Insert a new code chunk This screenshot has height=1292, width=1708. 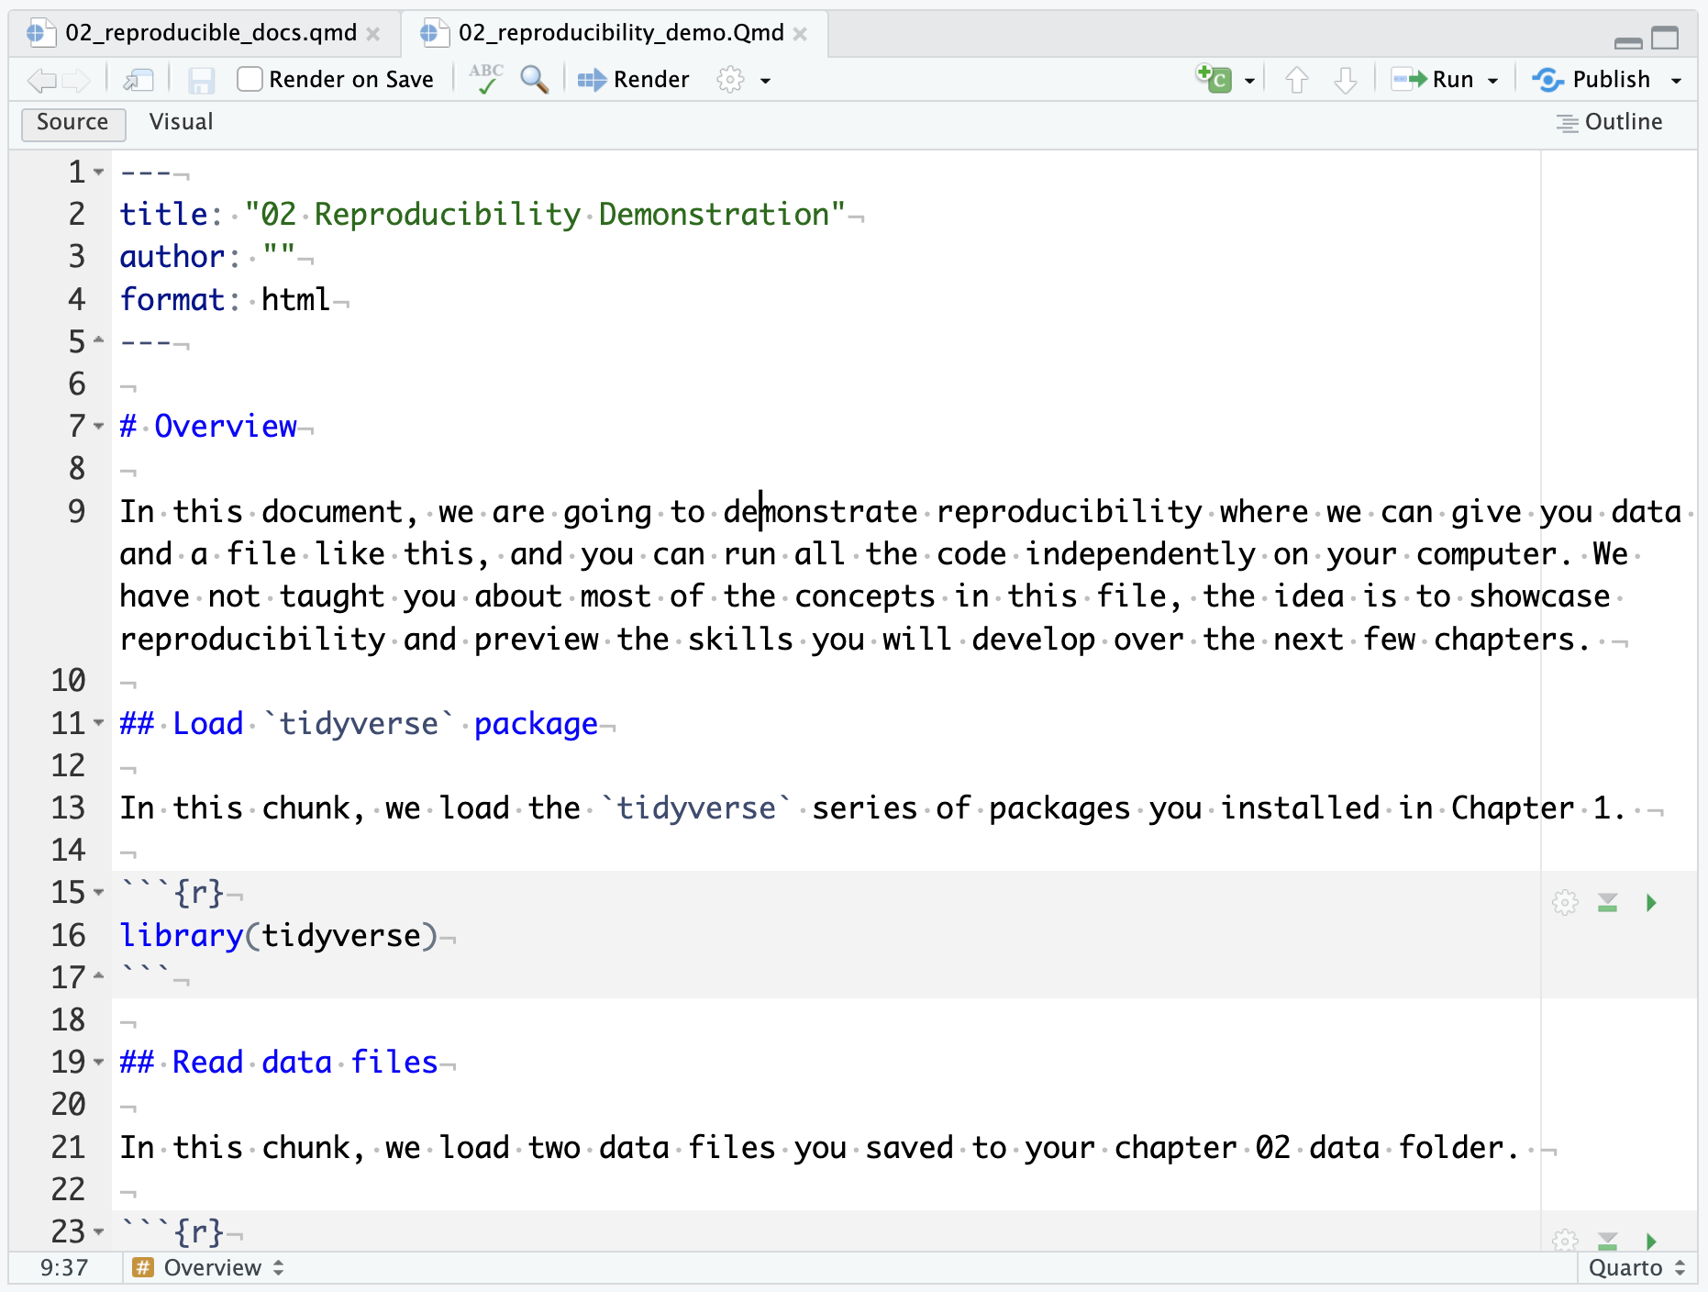click(1213, 79)
